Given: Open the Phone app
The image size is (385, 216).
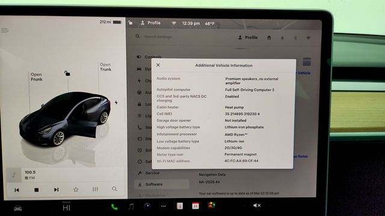Looking at the screenshot, I should pos(114,207).
